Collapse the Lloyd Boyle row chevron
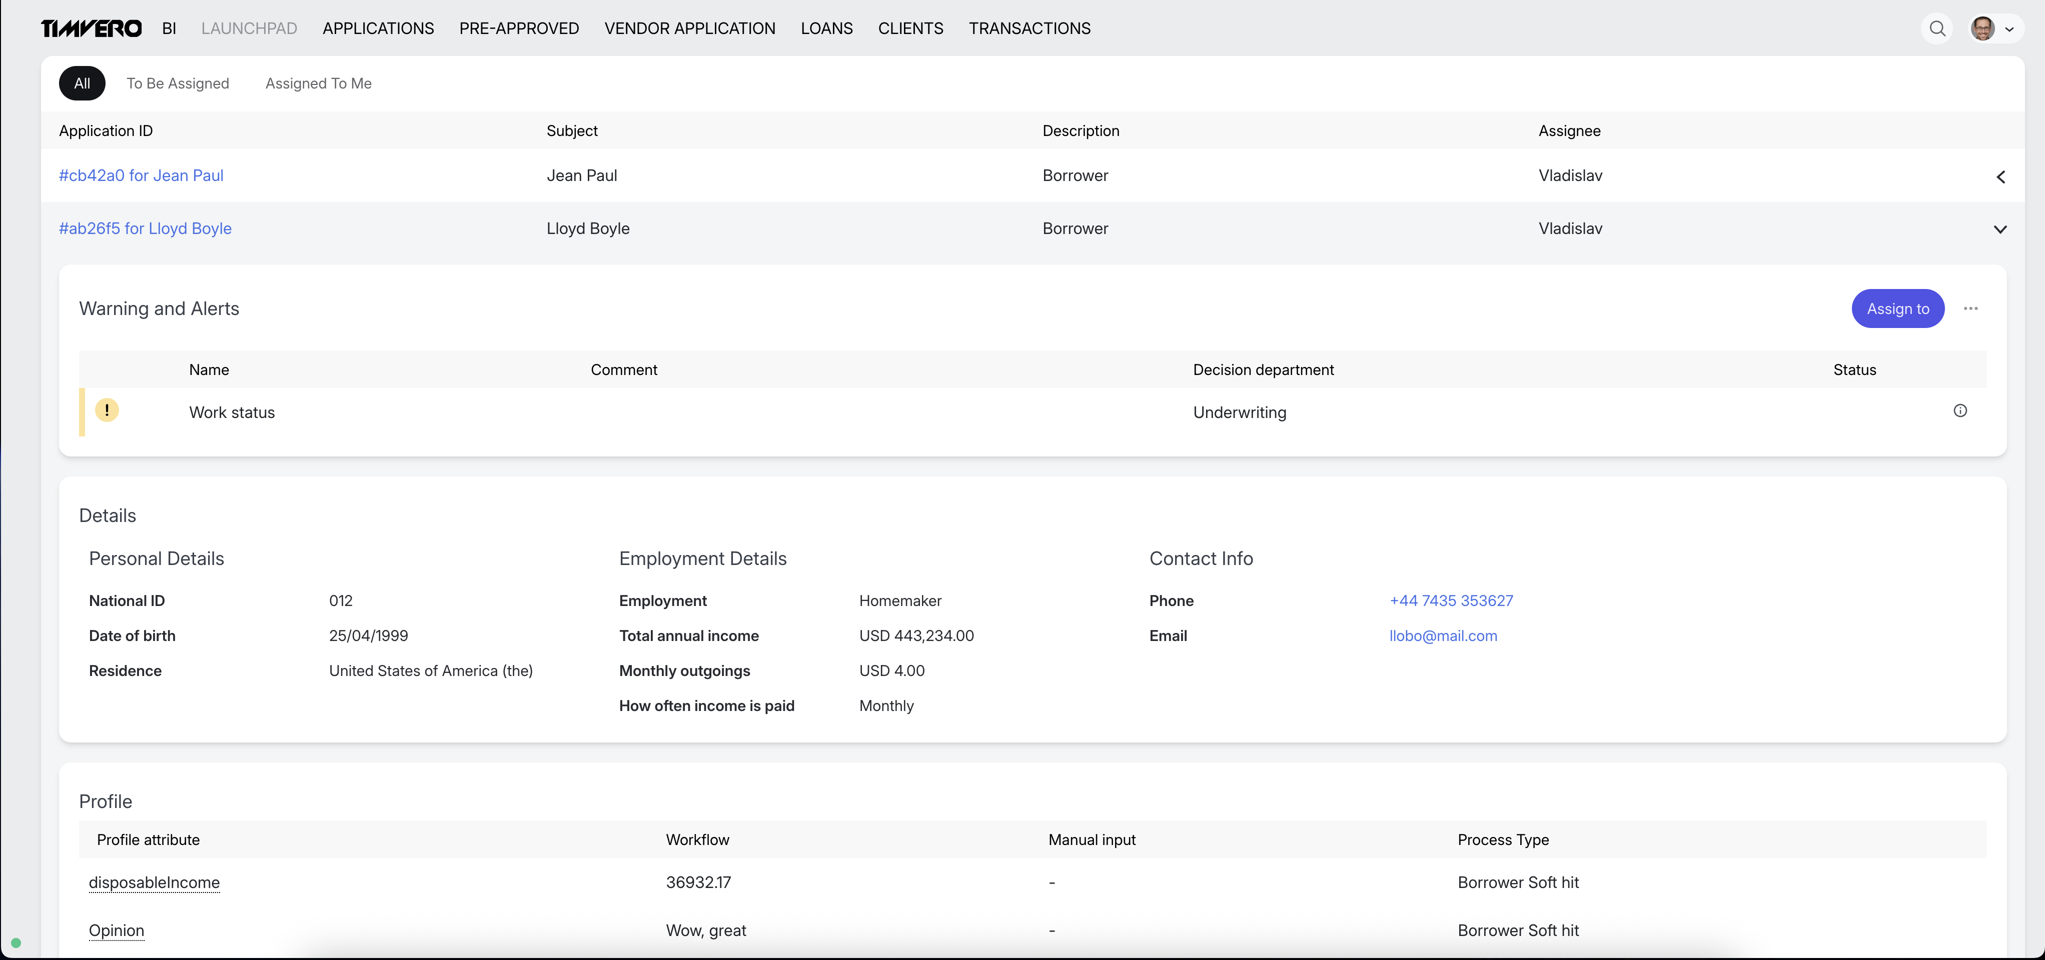 click(x=2000, y=229)
